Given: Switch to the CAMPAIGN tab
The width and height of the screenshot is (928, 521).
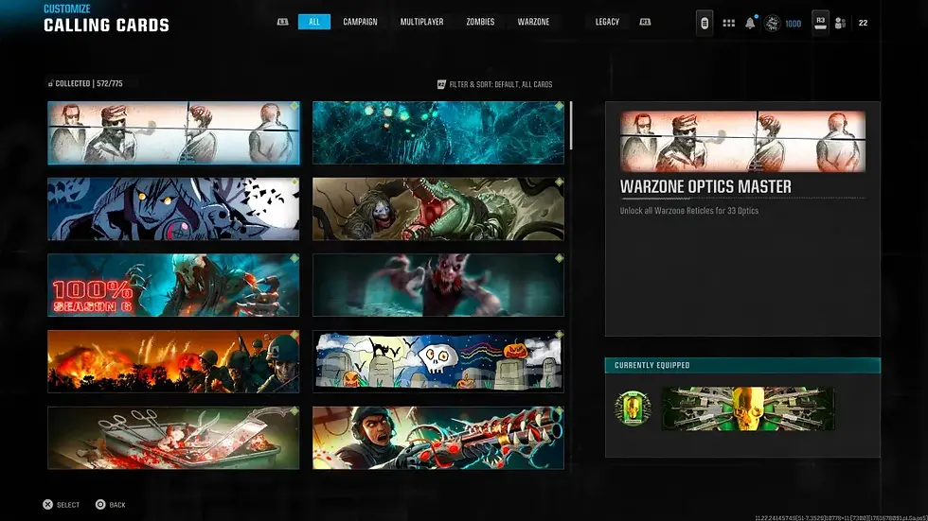Looking at the screenshot, I should click(360, 22).
